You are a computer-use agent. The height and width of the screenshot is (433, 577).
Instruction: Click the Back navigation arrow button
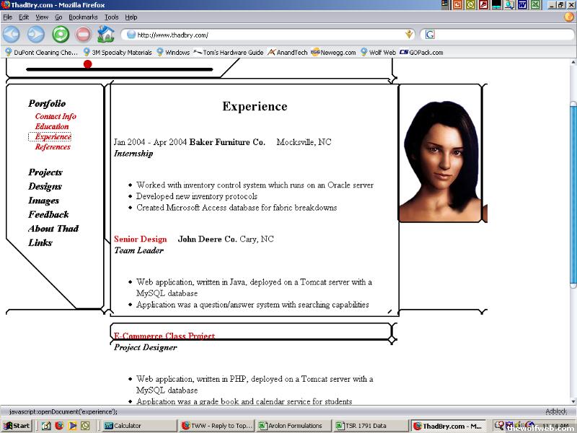12,34
